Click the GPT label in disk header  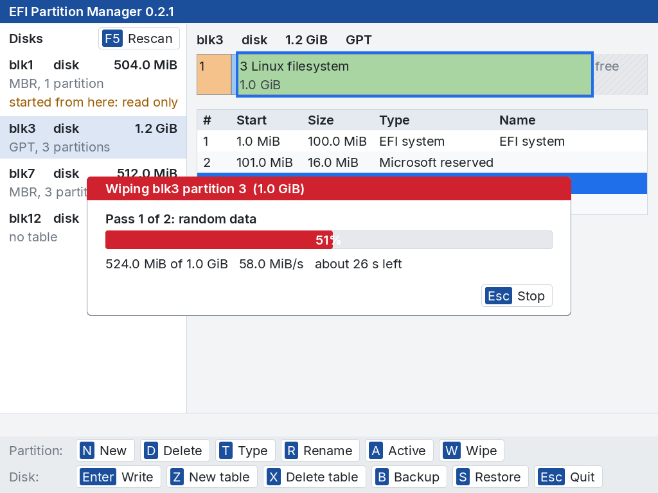359,40
